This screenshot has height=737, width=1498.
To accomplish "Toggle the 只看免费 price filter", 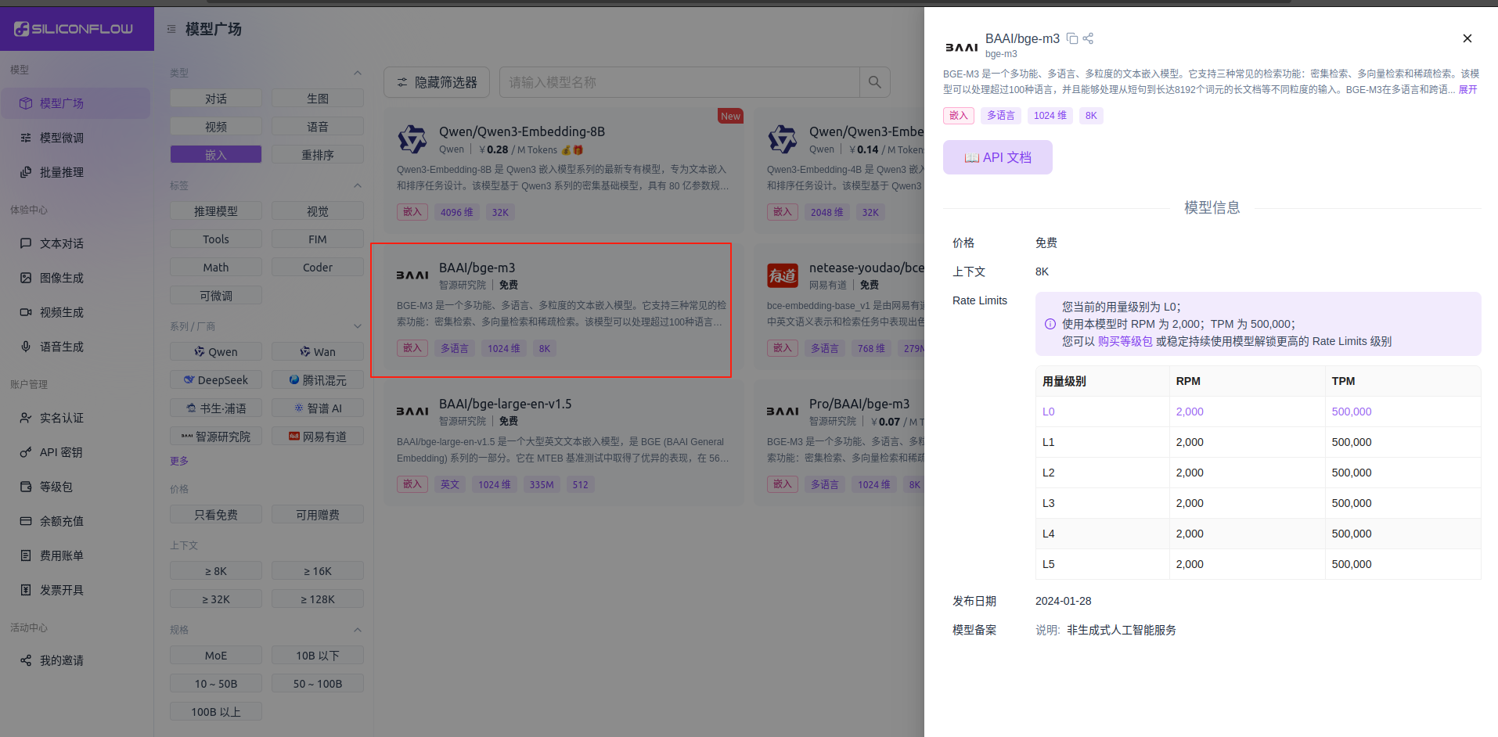I will 215,513.
